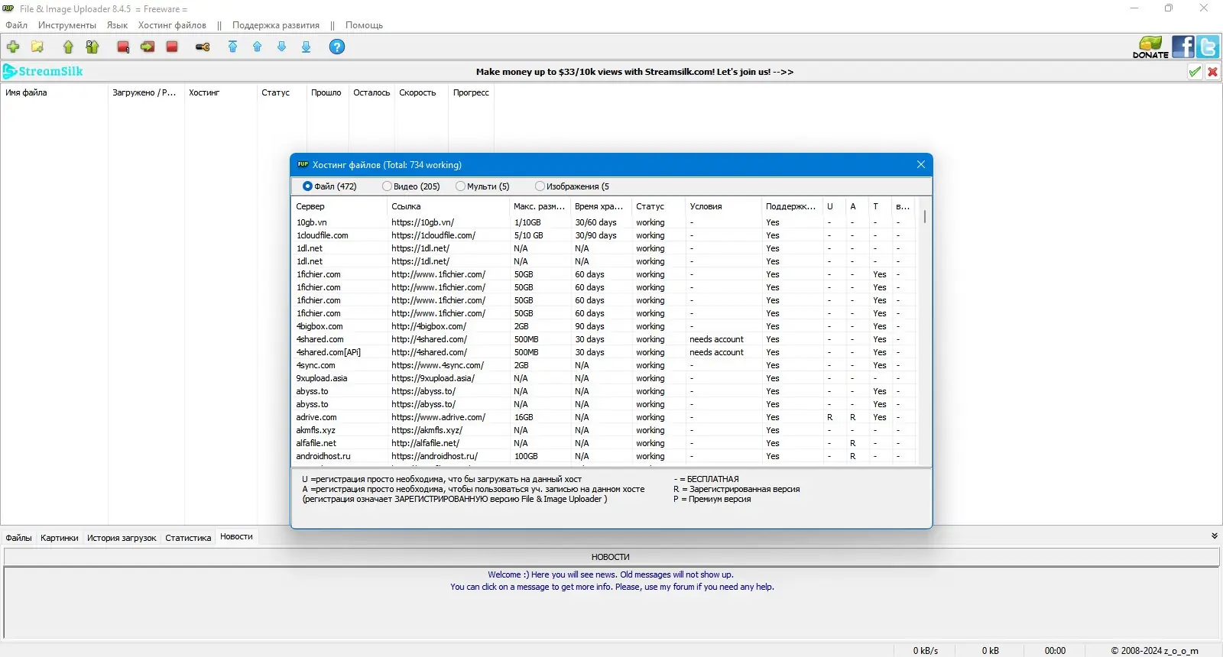The image size is (1223, 657).
Task: Click the red square icon with number 1
Action: [123, 47]
